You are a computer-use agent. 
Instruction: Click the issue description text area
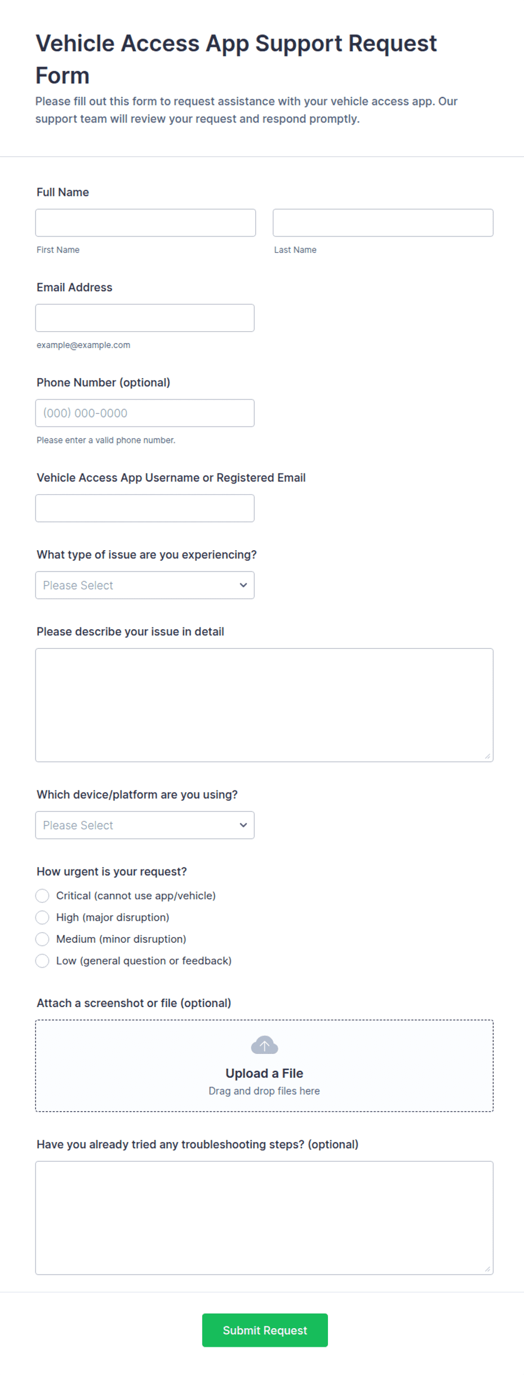264,705
